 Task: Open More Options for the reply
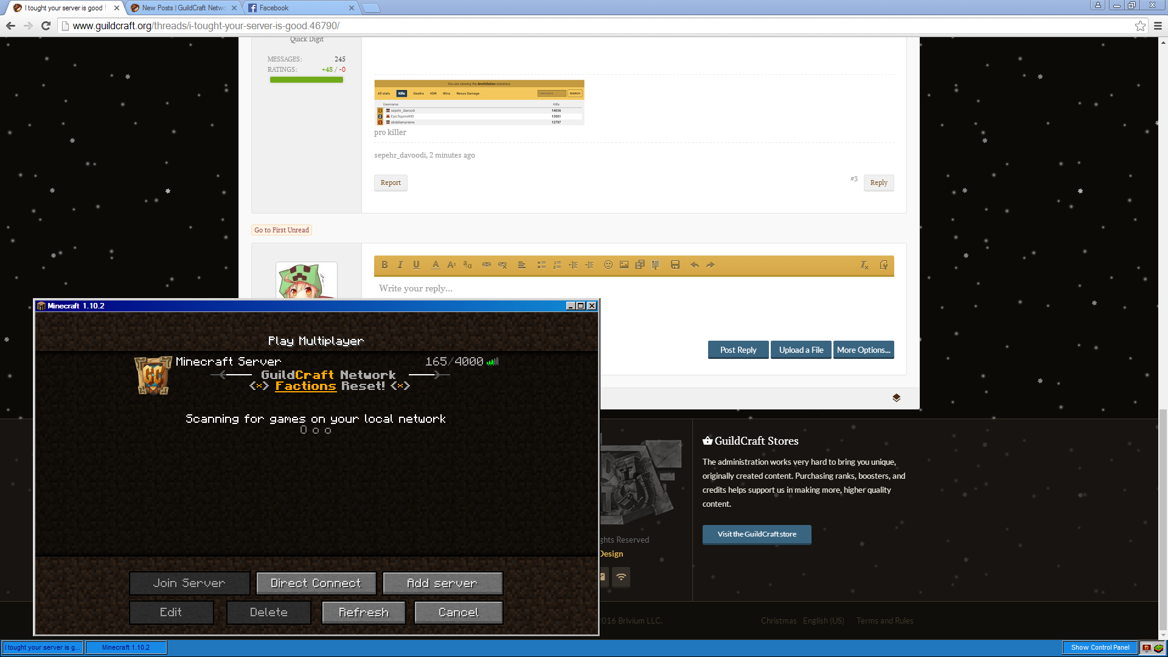[863, 350]
